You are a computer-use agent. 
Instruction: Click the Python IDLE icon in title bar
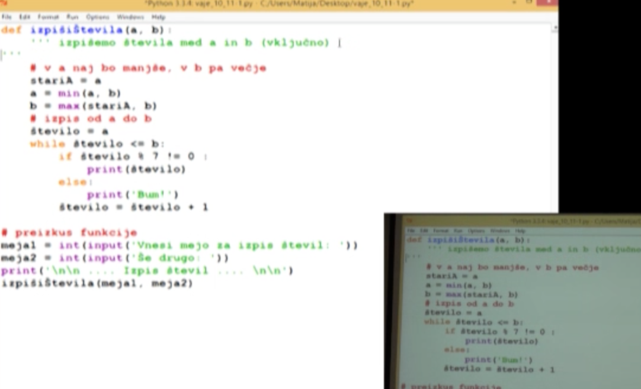[4, 4]
